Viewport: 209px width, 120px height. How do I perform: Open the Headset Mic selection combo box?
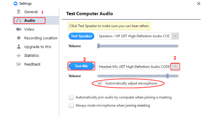(x=138, y=67)
